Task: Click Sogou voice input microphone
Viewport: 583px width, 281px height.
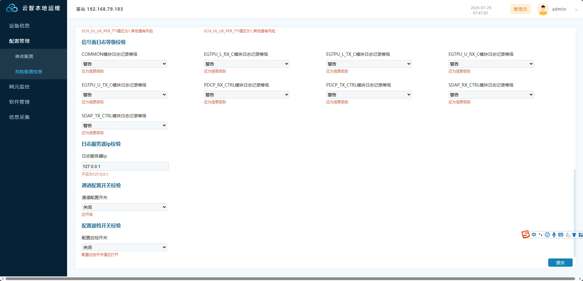Action: tap(554, 235)
